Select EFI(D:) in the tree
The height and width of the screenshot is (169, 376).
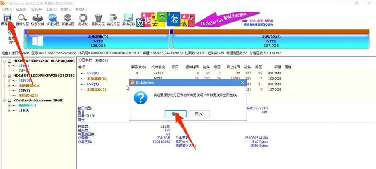(x=25, y=110)
